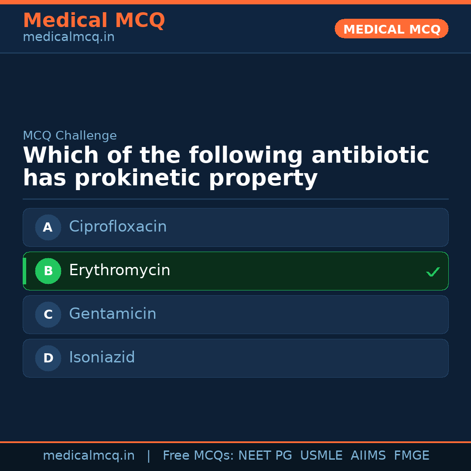Open the medicalmcq.in link under the title
The height and width of the screenshot is (471, 471).
(68, 38)
